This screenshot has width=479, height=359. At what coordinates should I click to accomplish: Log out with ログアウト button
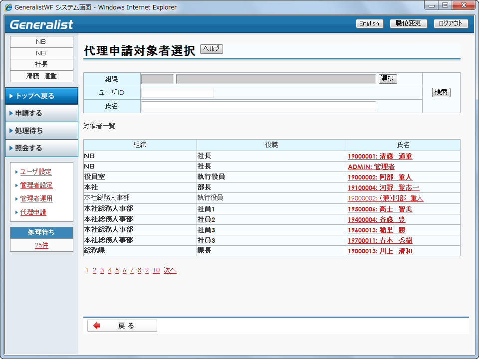451,23
